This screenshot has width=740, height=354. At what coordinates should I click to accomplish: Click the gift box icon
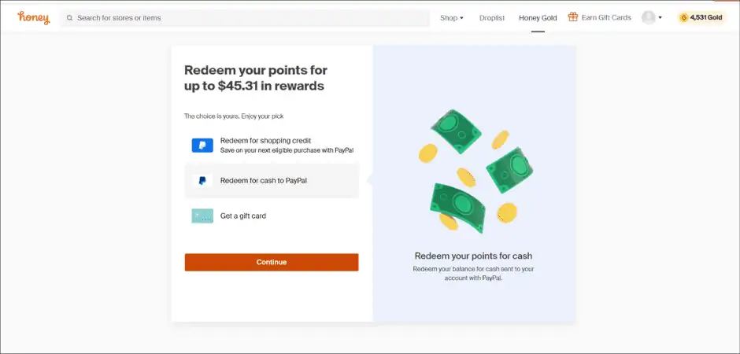coord(573,17)
